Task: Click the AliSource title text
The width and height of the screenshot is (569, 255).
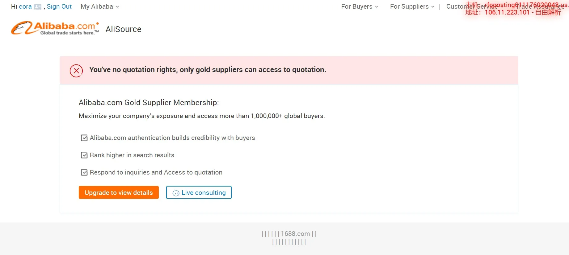Action: pos(123,29)
